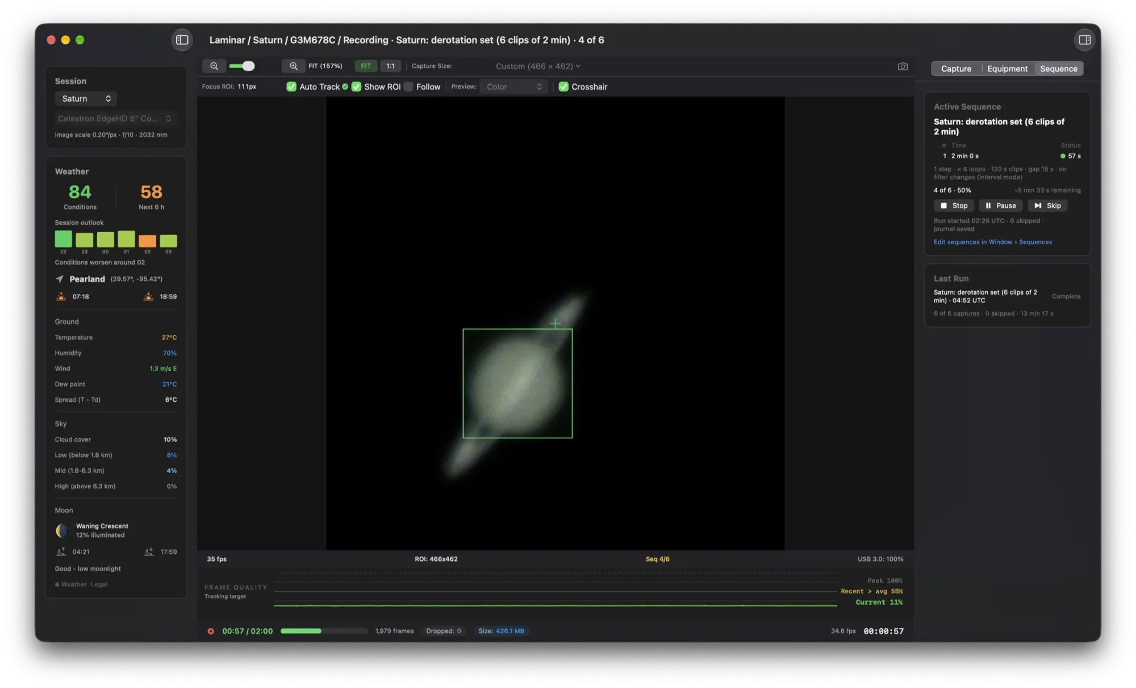Open the Legal link in Weather panel

99,584
